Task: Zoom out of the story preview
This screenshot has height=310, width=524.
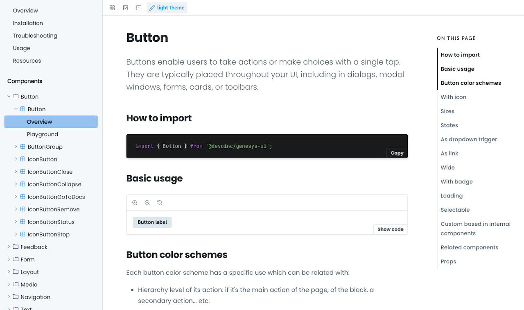Action: [x=147, y=202]
